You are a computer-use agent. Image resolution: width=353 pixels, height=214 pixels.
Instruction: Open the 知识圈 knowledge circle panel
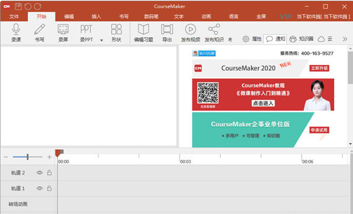tap(302, 39)
